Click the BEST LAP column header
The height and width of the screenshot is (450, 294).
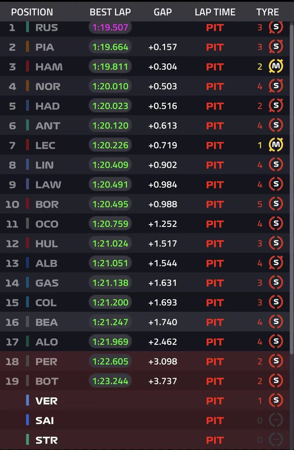(110, 12)
